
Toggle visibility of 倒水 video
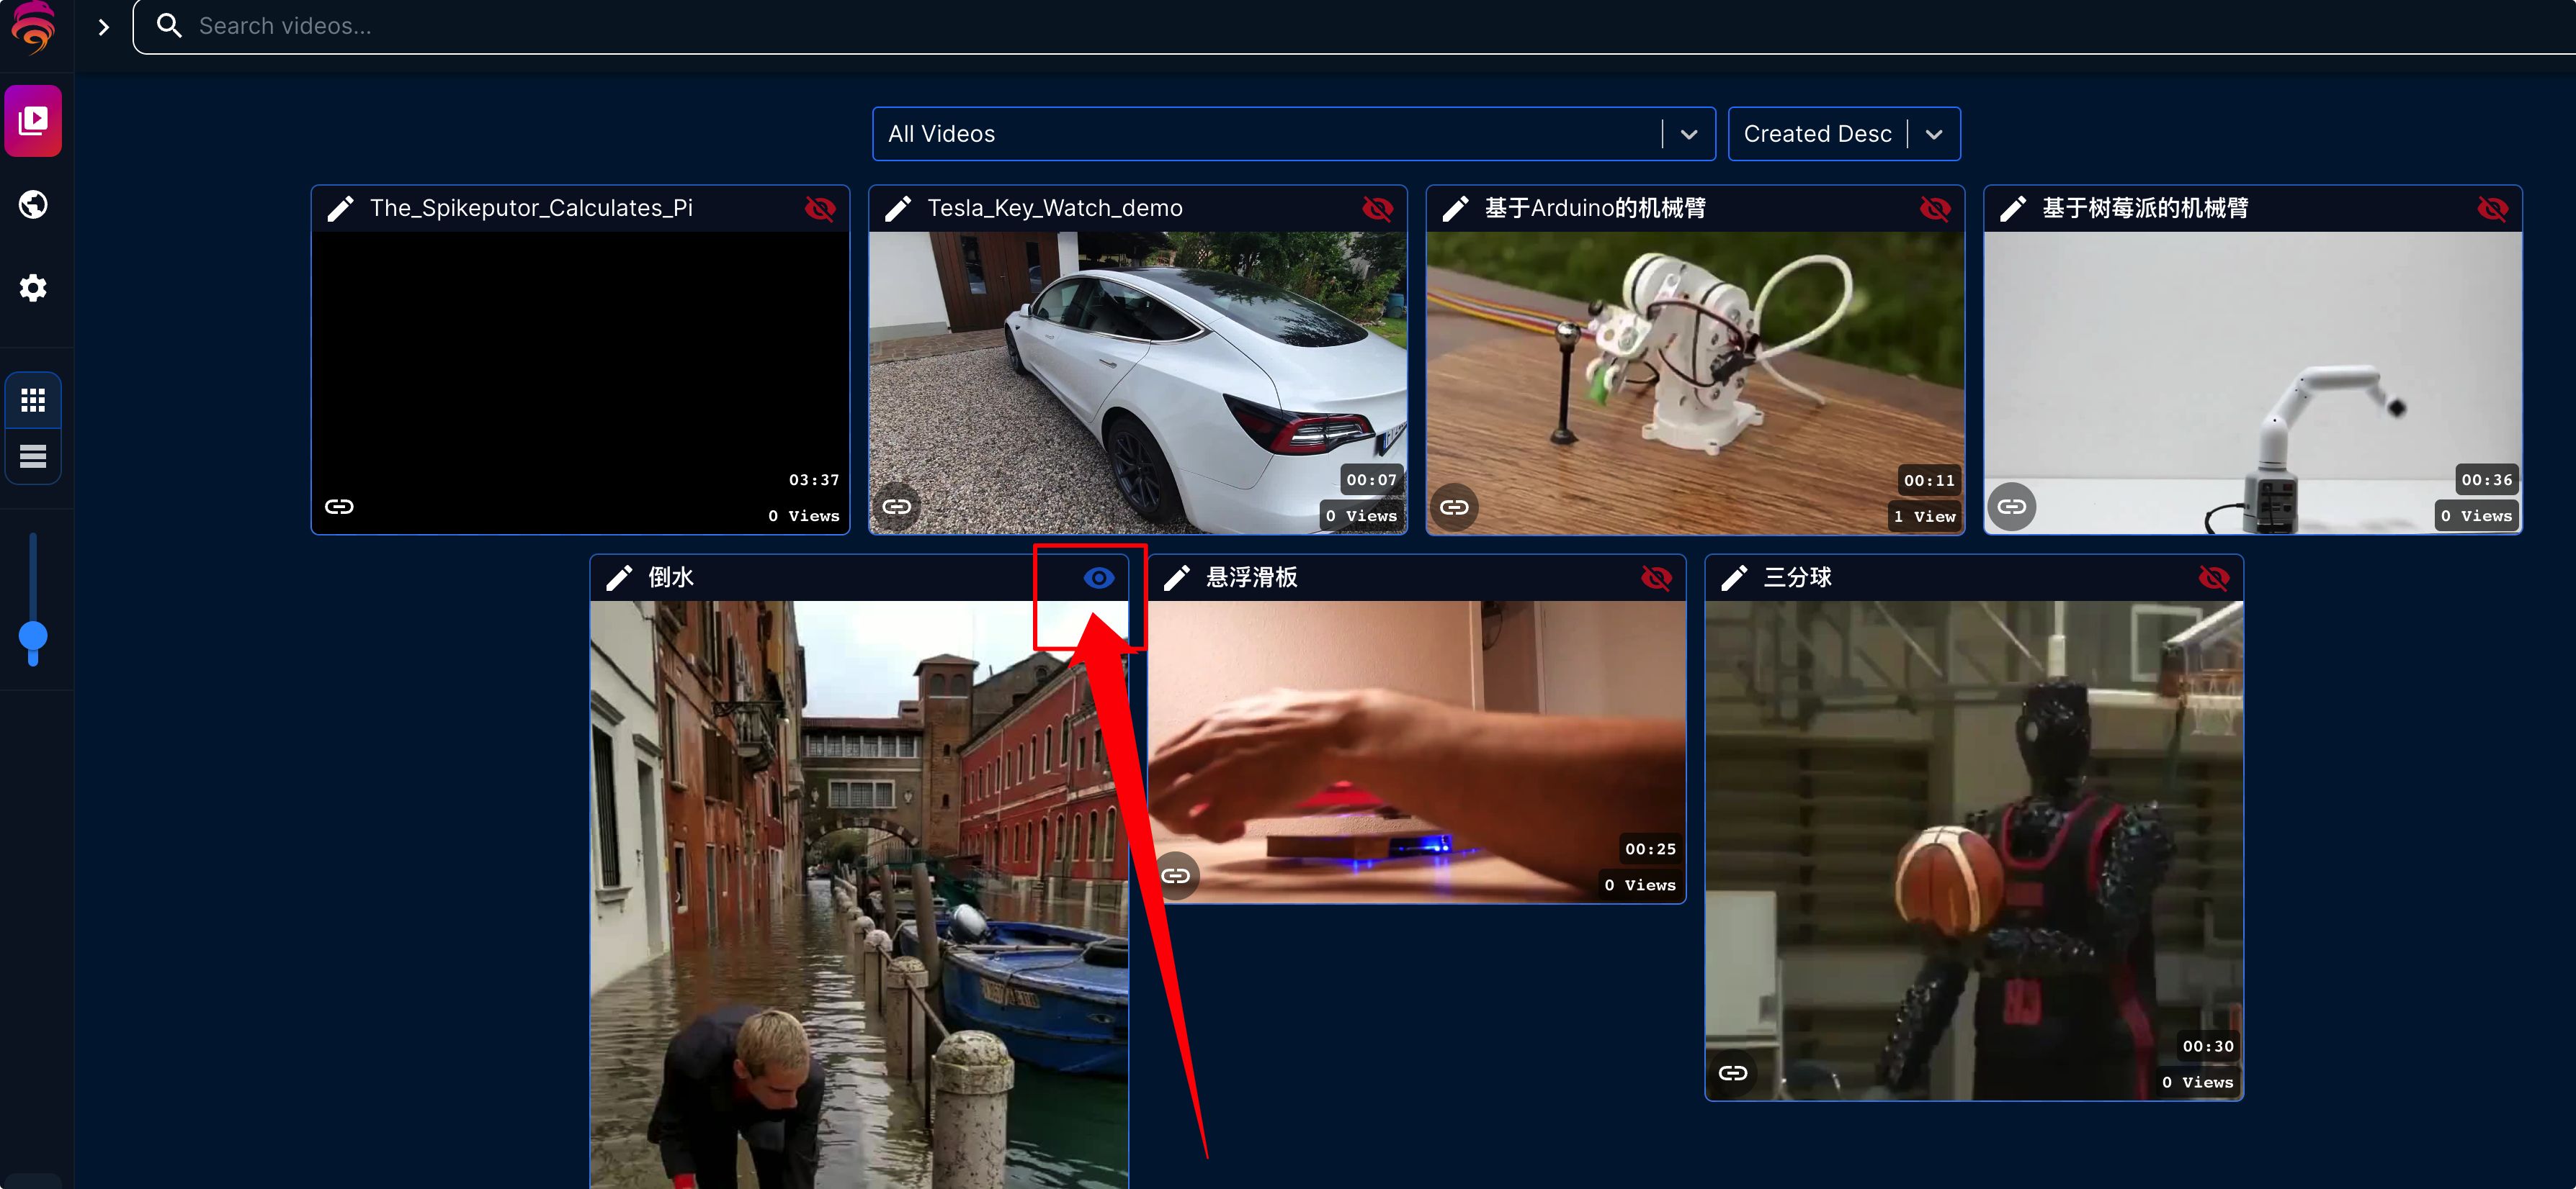(x=1098, y=577)
